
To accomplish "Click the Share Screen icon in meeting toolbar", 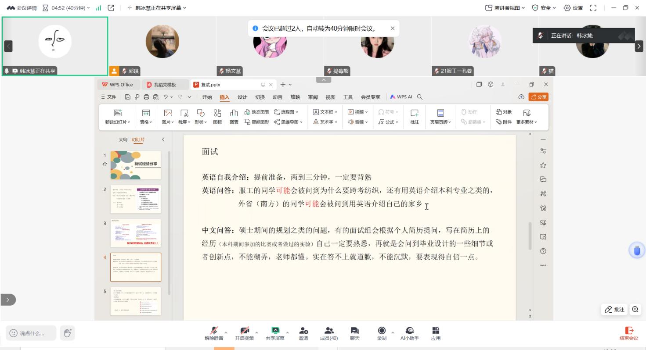I will point(275,331).
